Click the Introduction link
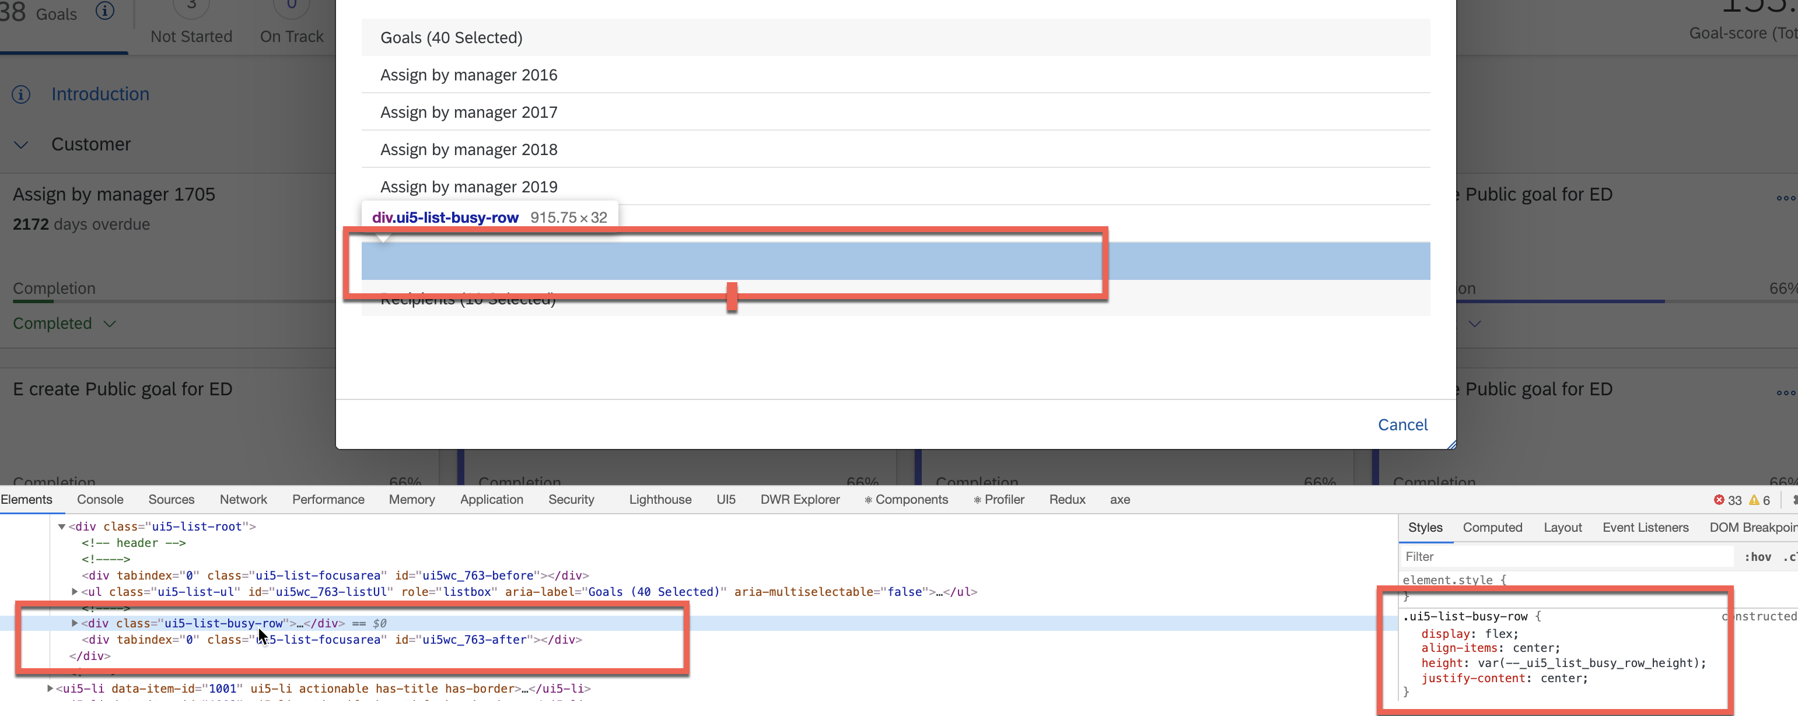The height and width of the screenshot is (716, 1798). (x=100, y=94)
